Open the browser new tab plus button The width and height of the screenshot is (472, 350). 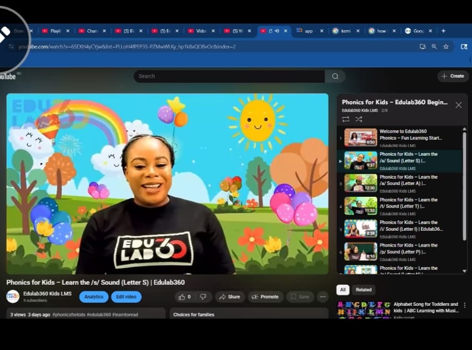click(443, 31)
